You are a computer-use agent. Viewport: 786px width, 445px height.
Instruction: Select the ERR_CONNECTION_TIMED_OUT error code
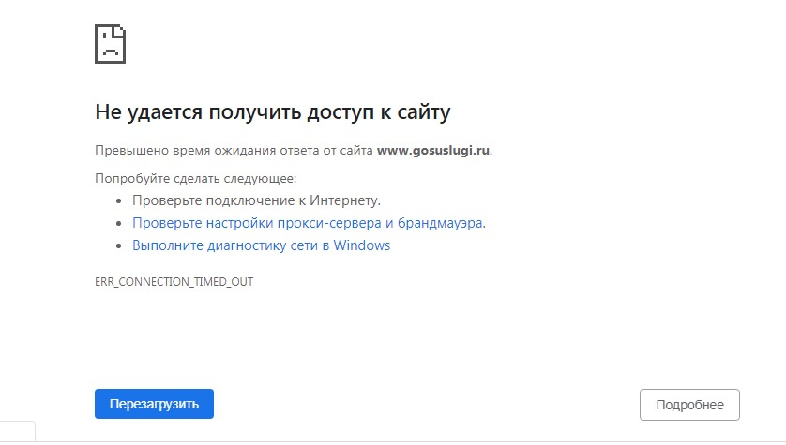click(x=174, y=282)
